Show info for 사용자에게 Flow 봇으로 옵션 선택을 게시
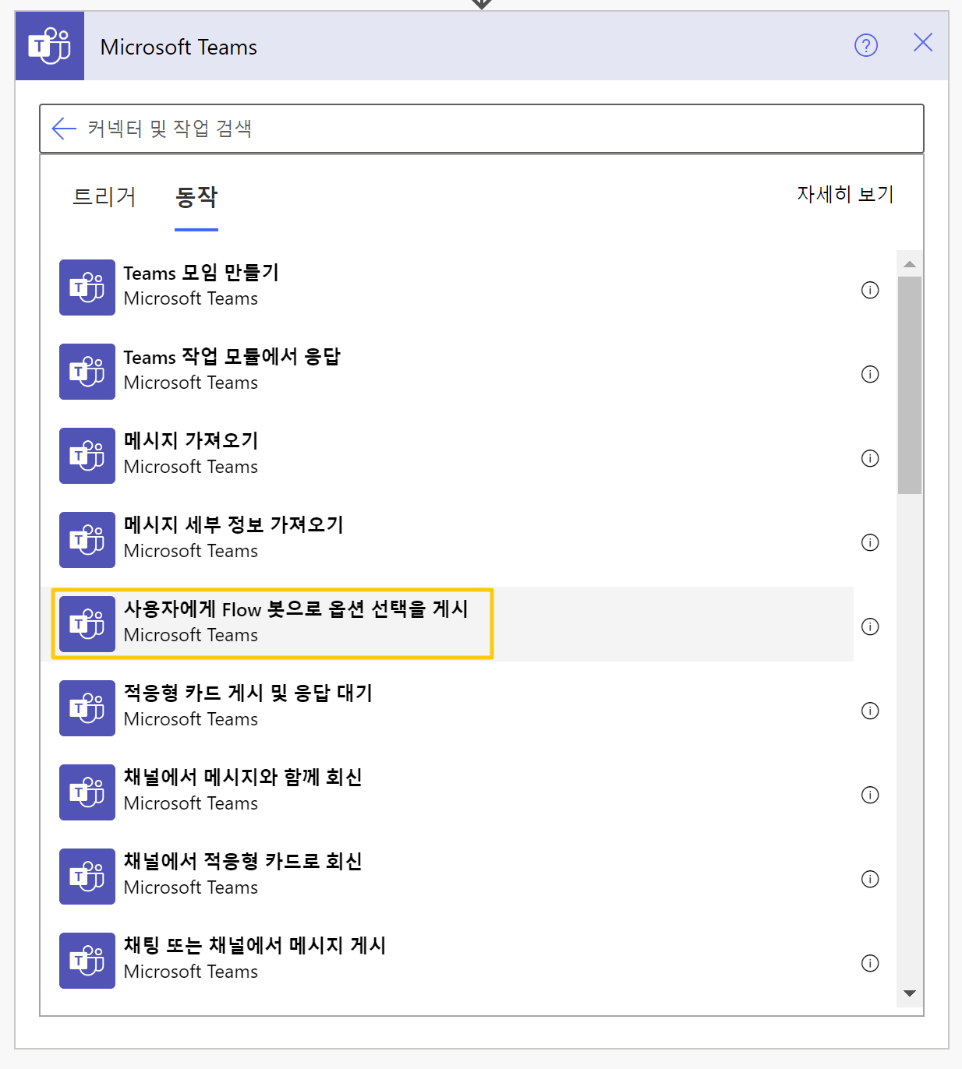Viewport: 962px width, 1069px height. point(870,626)
